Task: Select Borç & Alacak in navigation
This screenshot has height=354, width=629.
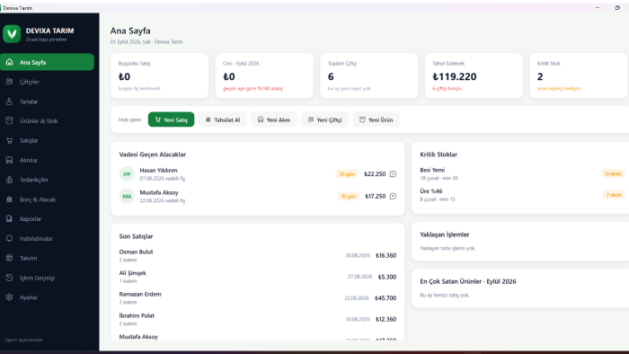Action: (x=47, y=199)
